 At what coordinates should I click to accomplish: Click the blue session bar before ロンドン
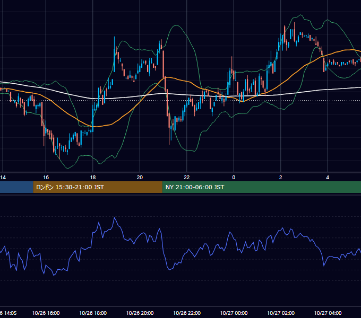pos(16,187)
